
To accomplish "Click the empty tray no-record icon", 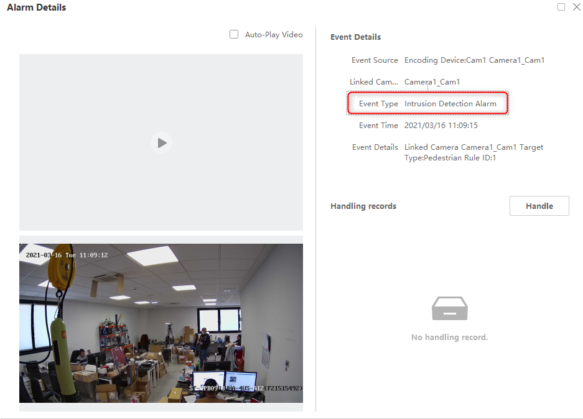I will [449, 308].
